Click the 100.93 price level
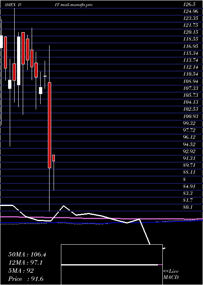The height and width of the screenshot is (285, 203). point(190,116)
